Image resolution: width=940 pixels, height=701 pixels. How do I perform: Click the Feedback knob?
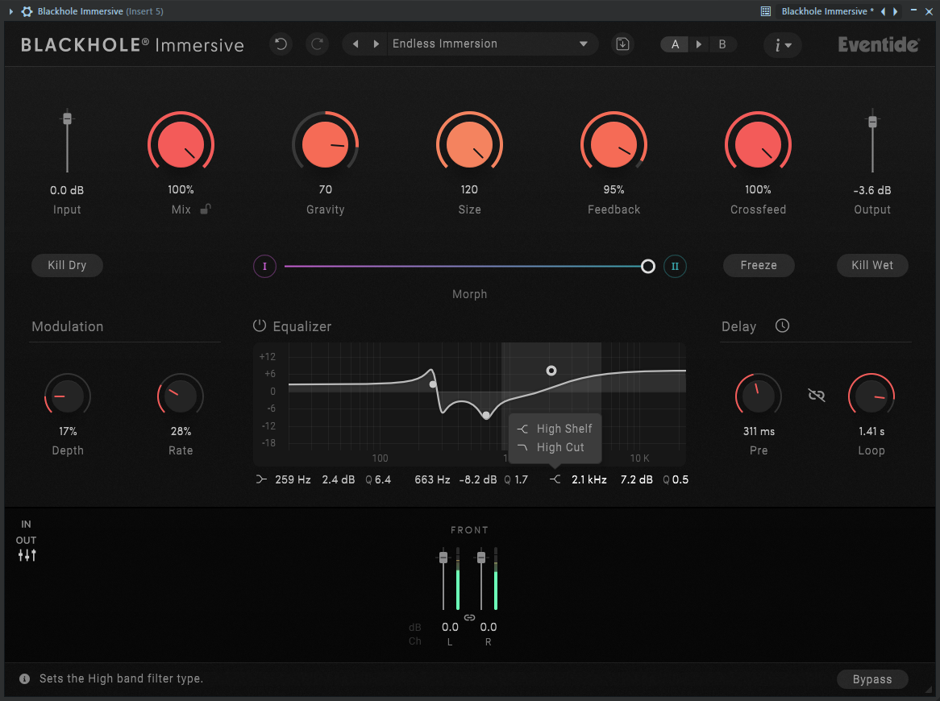(x=613, y=144)
